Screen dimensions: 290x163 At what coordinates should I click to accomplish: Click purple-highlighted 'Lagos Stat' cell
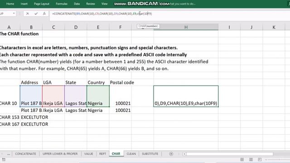point(76,96)
